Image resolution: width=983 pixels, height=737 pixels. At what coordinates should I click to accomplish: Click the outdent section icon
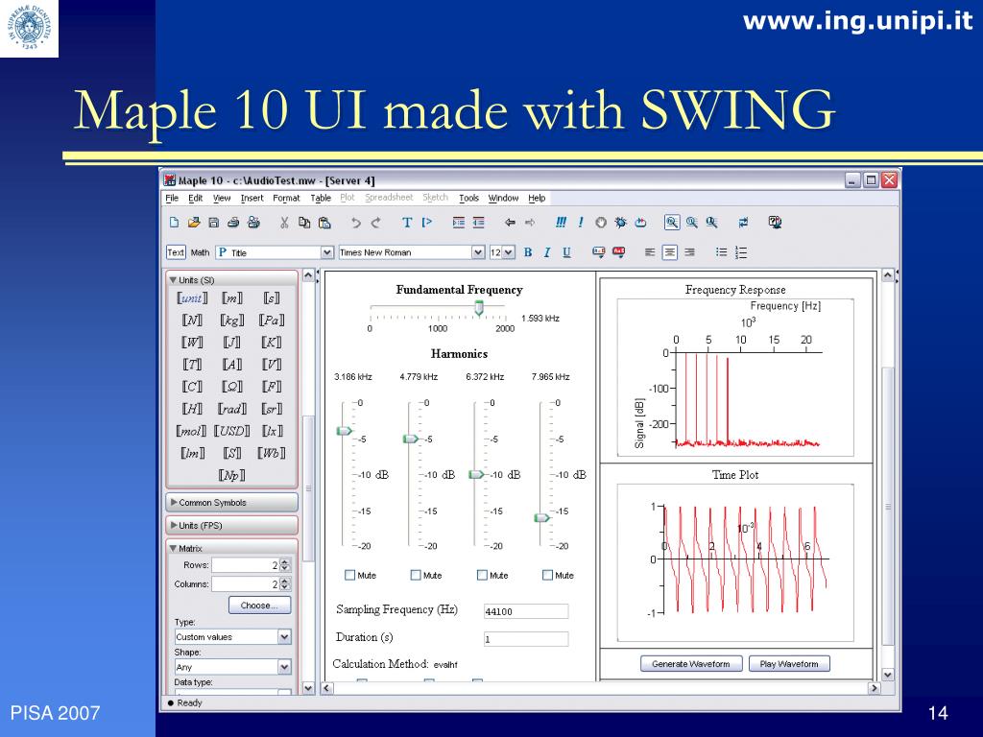point(478,222)
